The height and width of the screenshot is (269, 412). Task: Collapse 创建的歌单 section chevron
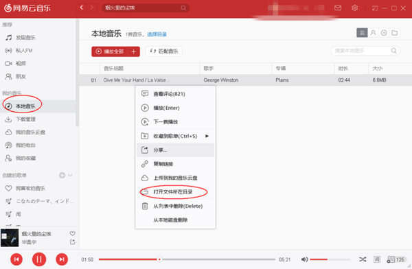[71, 175]
